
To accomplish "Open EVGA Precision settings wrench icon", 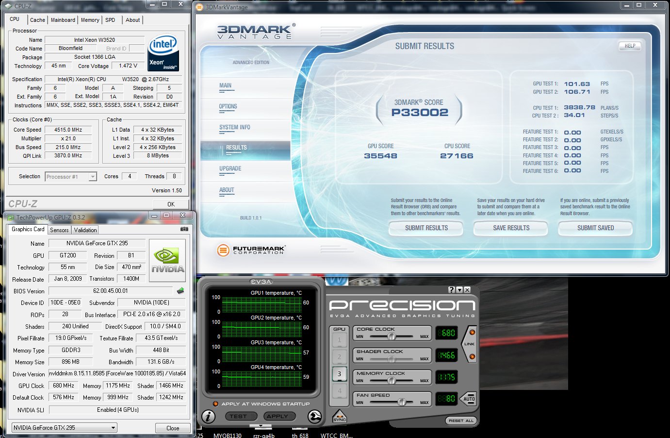I will 314,417.
